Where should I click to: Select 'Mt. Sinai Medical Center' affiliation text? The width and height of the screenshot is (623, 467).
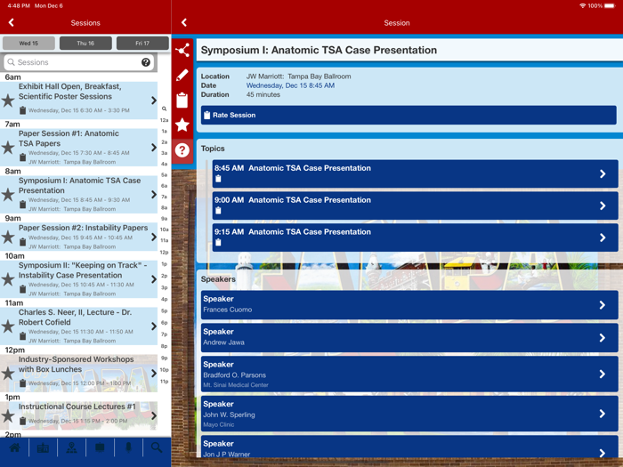pyautogui.click(x=236, y=385)
